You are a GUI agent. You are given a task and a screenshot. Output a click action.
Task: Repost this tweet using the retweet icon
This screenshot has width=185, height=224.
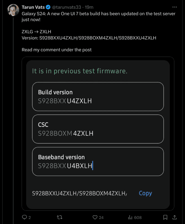click(60, 217)
